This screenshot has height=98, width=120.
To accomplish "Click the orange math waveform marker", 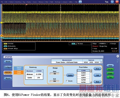I will point(2,36).
